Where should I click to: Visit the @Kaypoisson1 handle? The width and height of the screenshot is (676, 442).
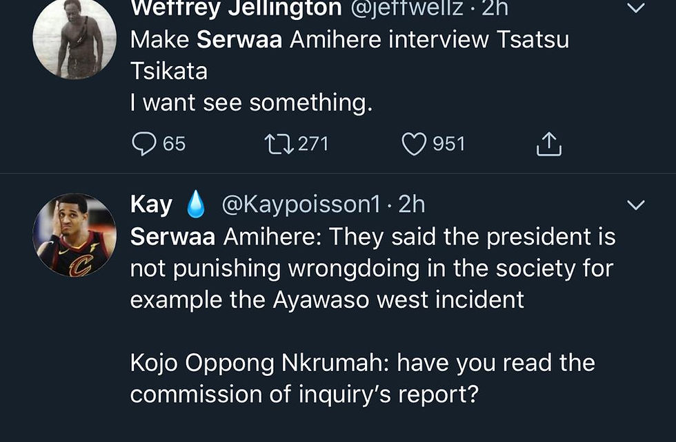point(301,204)
